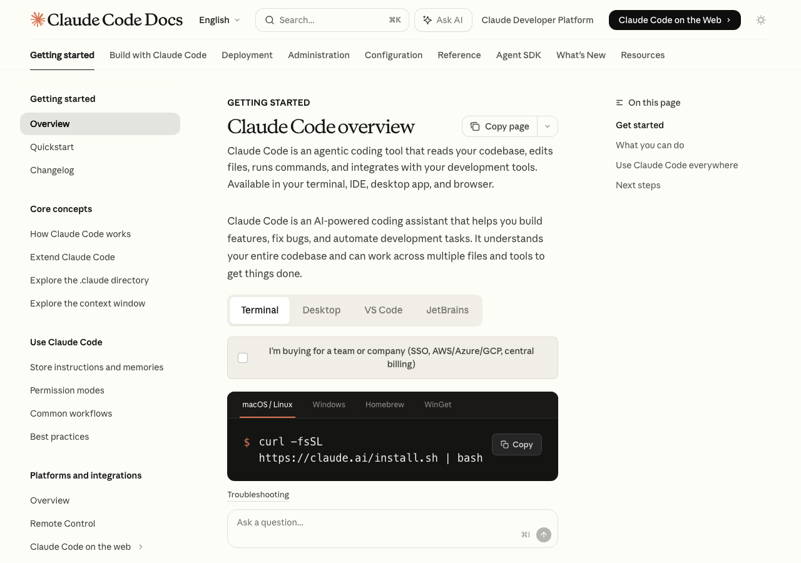Switch to the Desktop tab
Viewport: 801px width, 563px height.
coord(321,310)
